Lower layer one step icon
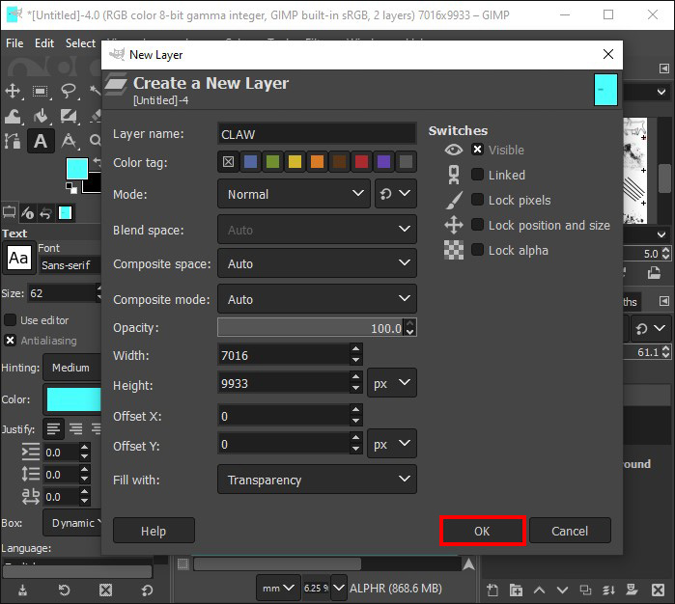This screenshot has height=604, width=675. pyautogui.click(x=562, y=590)
